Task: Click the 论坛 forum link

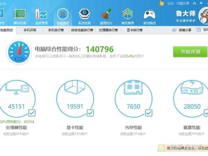Action: pos(170,3)
